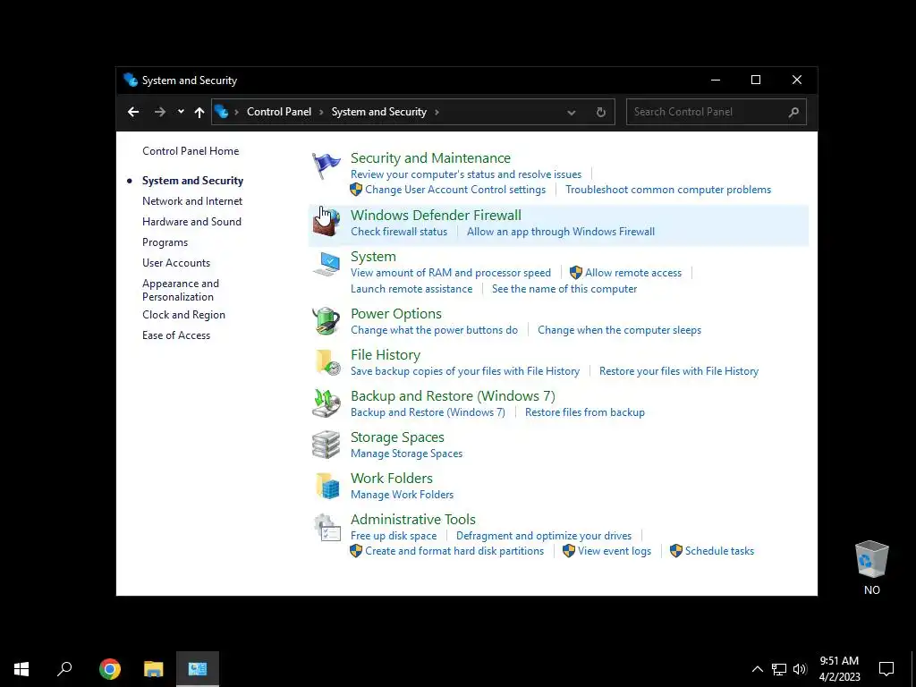This screenshot has width=916, height=687.
Task: Click the System computer monitor icon
Action: pyautogui.click(x=326, y=264)
